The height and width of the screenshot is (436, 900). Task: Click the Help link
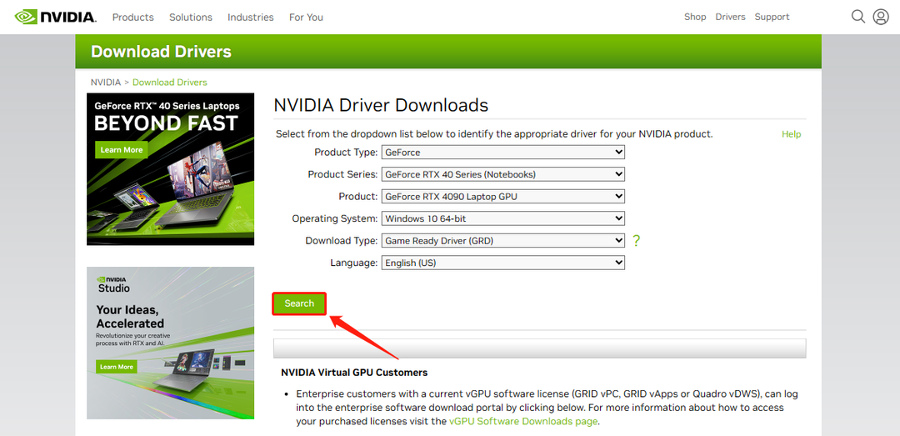pyautogui.click(x=791, y=134)
